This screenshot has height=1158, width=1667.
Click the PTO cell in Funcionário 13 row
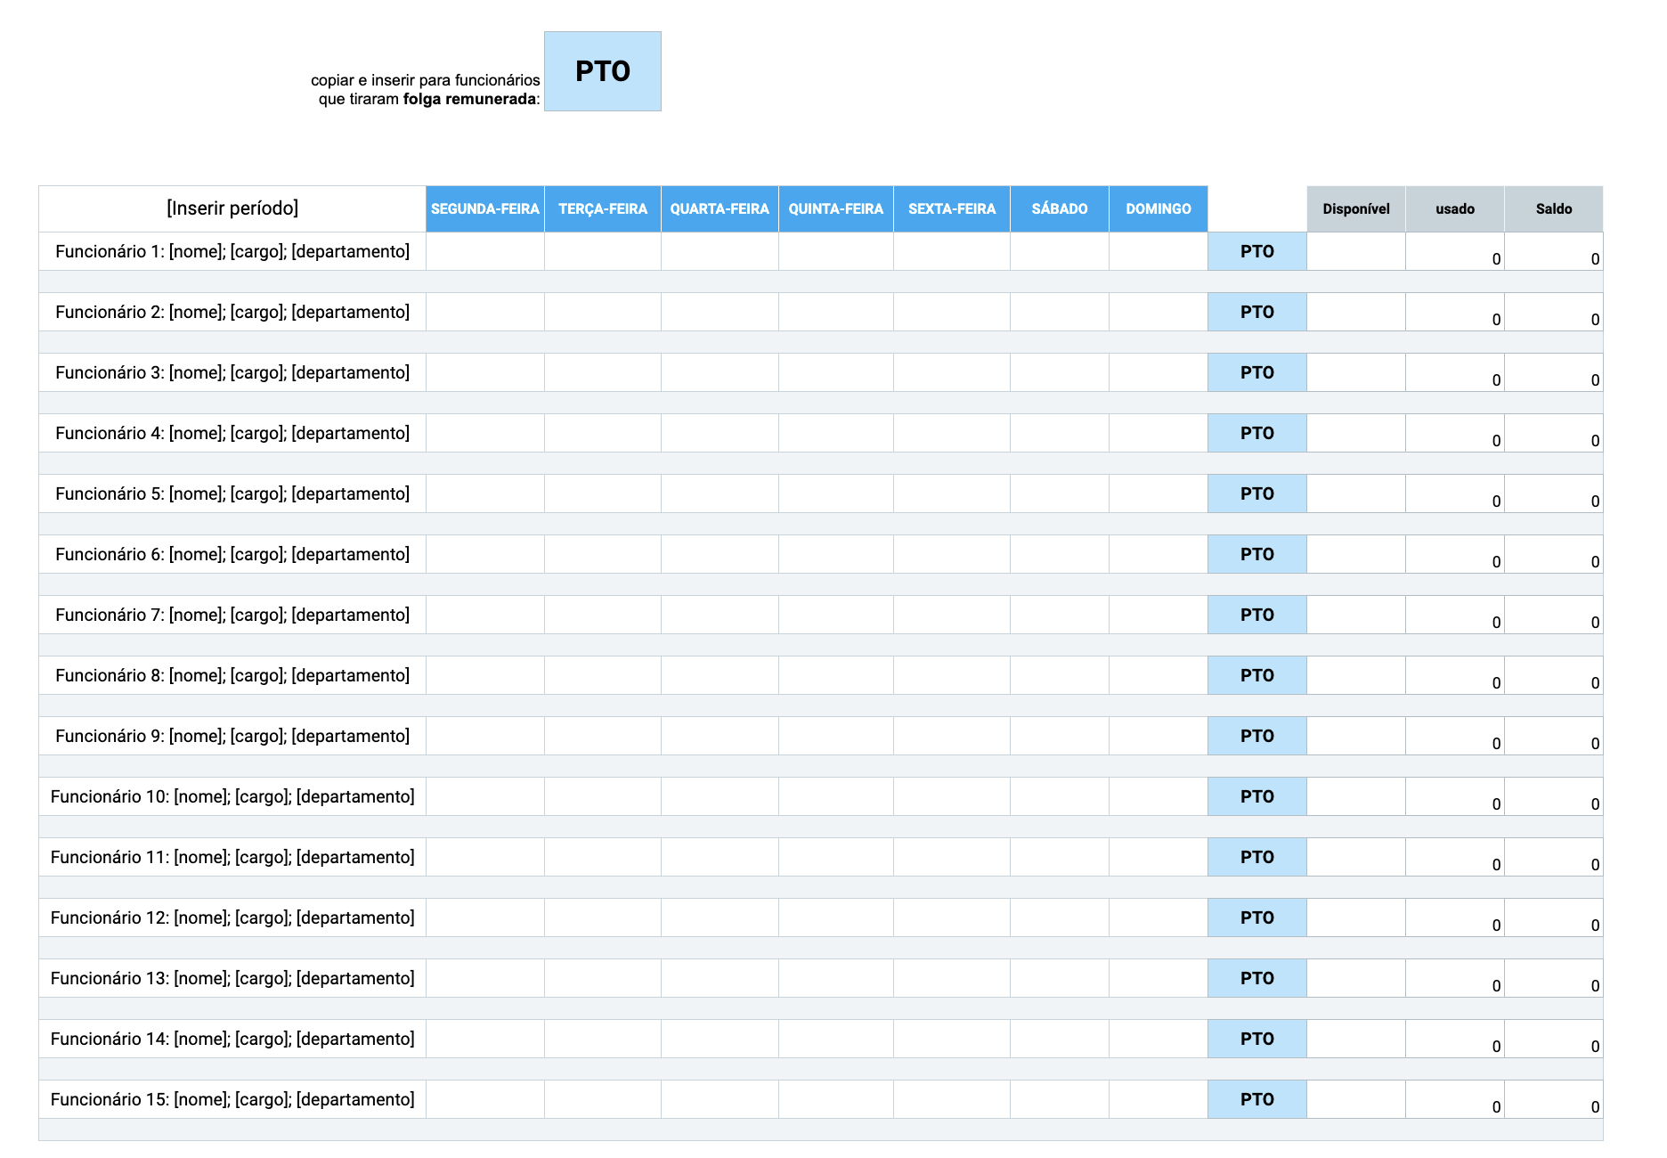point(1257,978)
